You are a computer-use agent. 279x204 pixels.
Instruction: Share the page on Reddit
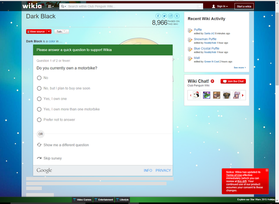pyautogui.click(x=170, y=16)
